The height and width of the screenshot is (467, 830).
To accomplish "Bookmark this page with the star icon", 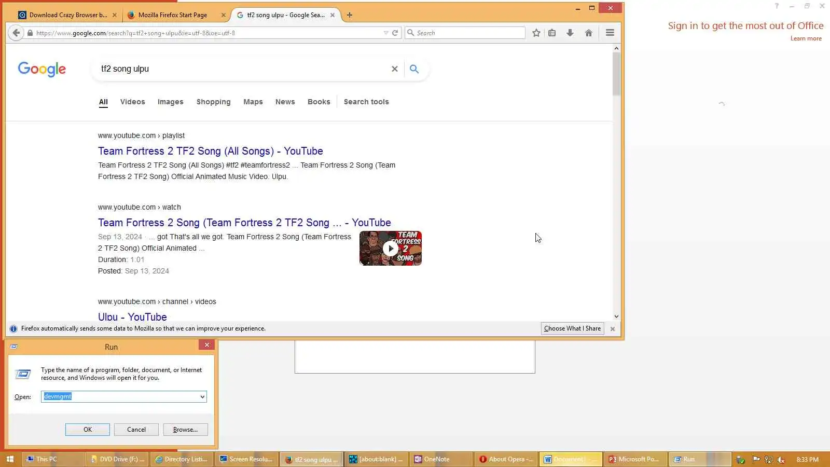I will (x=536, y=33).
